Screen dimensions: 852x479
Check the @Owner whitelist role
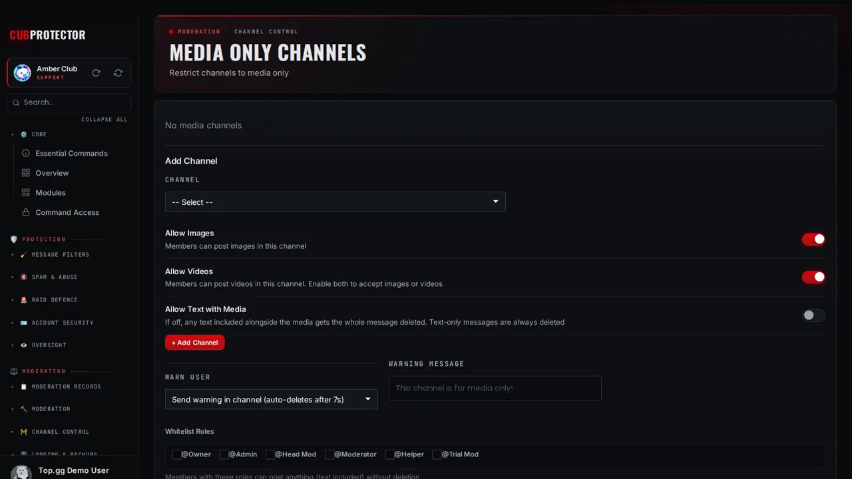176,454
